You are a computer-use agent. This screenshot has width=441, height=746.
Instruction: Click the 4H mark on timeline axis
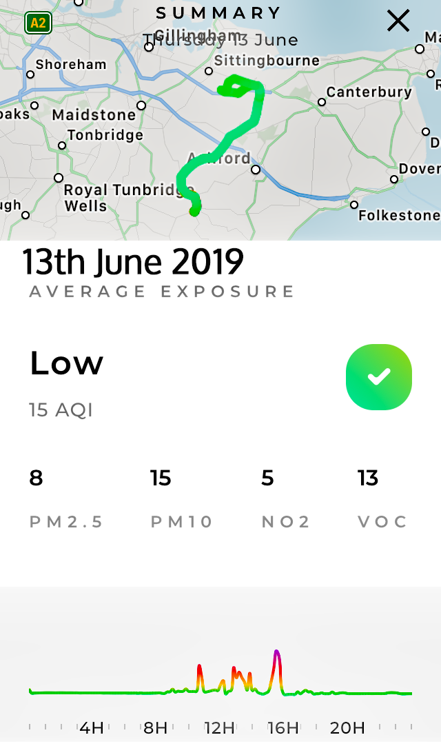pyautogui.click(x=92, y=727)
